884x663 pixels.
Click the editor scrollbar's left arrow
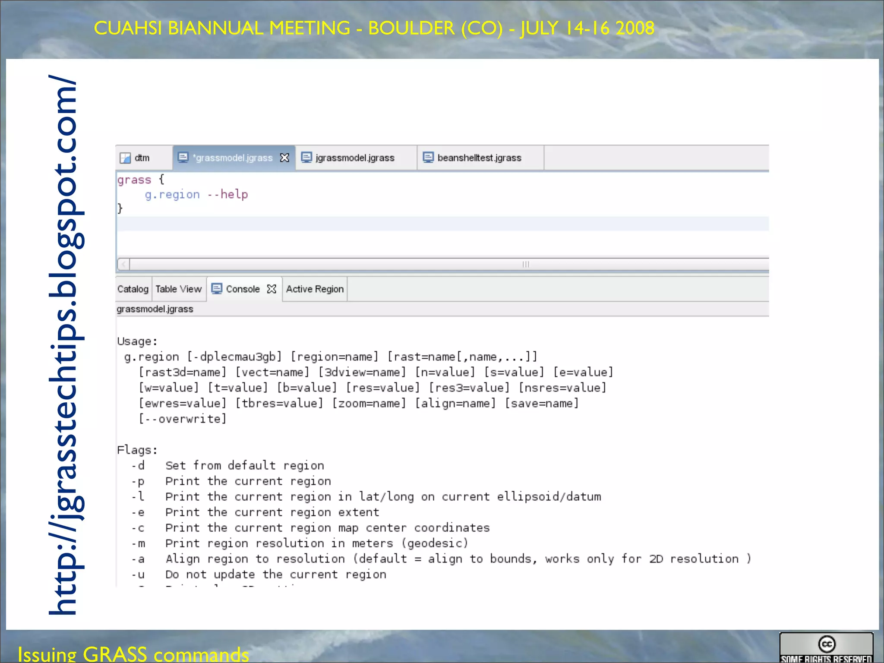click(124, 264)
